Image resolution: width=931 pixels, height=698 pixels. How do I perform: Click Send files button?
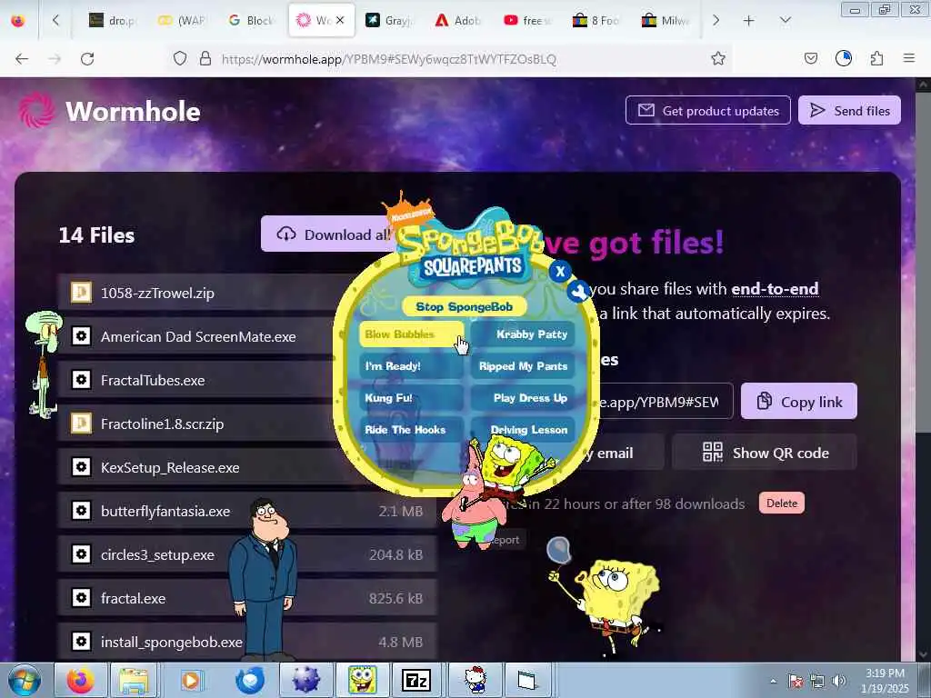(x=849, y=110)
